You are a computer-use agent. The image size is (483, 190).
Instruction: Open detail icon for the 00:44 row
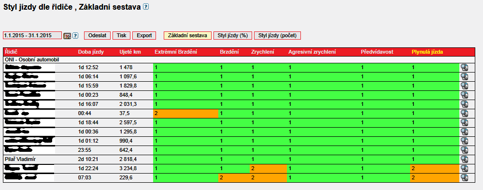pos(464,114)
